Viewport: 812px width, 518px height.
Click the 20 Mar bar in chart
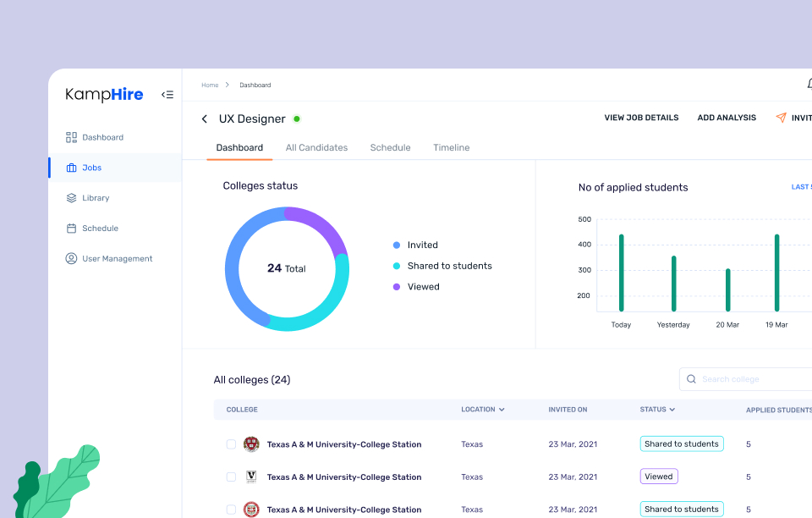727,290
